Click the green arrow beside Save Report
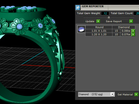 click(131, 21)
